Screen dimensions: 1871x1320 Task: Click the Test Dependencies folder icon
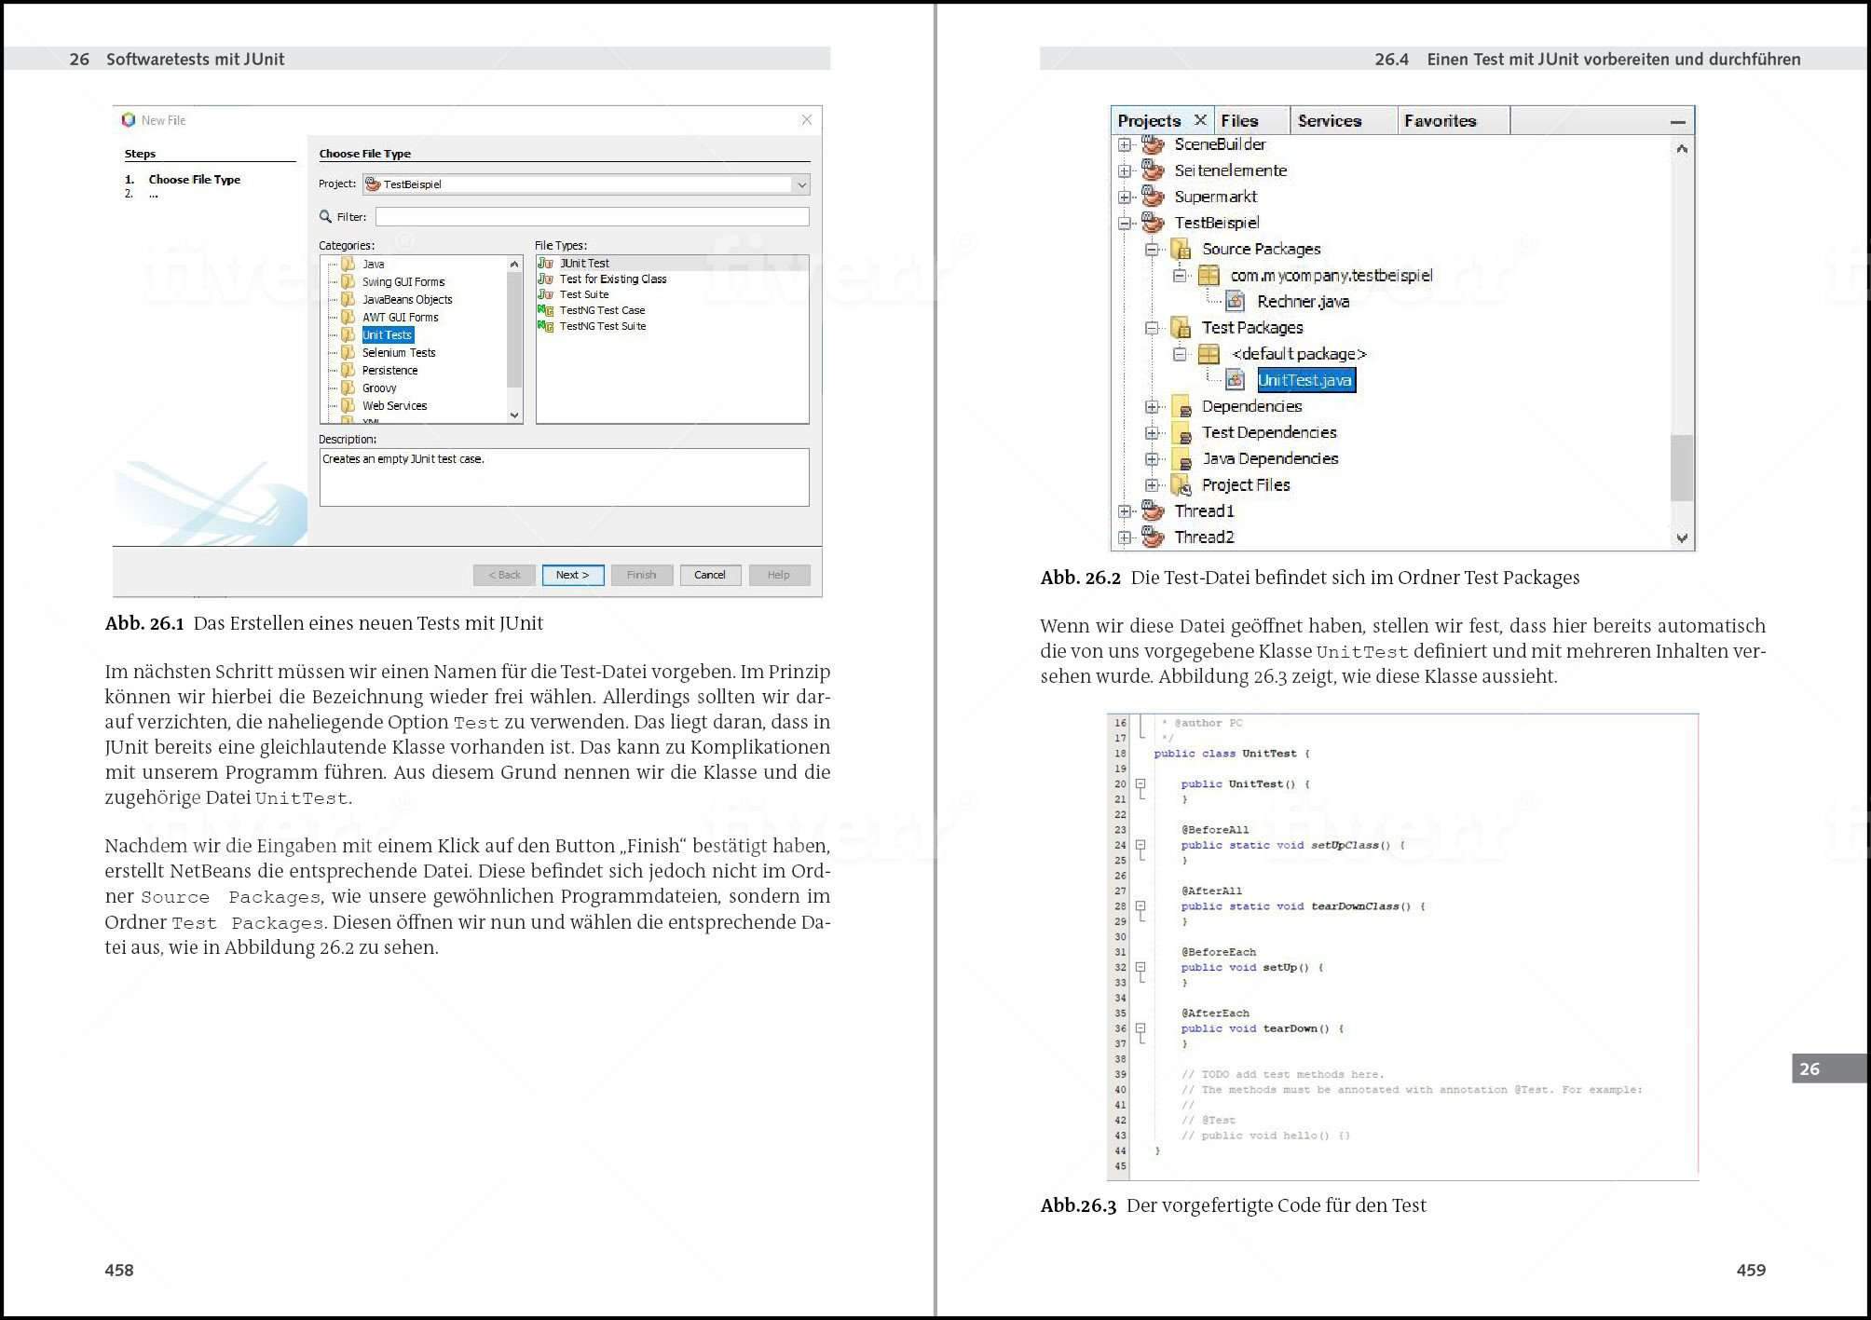[1181, 432]
